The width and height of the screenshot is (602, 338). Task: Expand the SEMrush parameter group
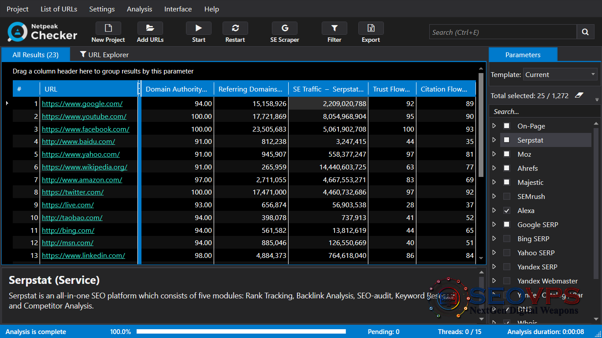pyautogui.click(x=494, y=196)
